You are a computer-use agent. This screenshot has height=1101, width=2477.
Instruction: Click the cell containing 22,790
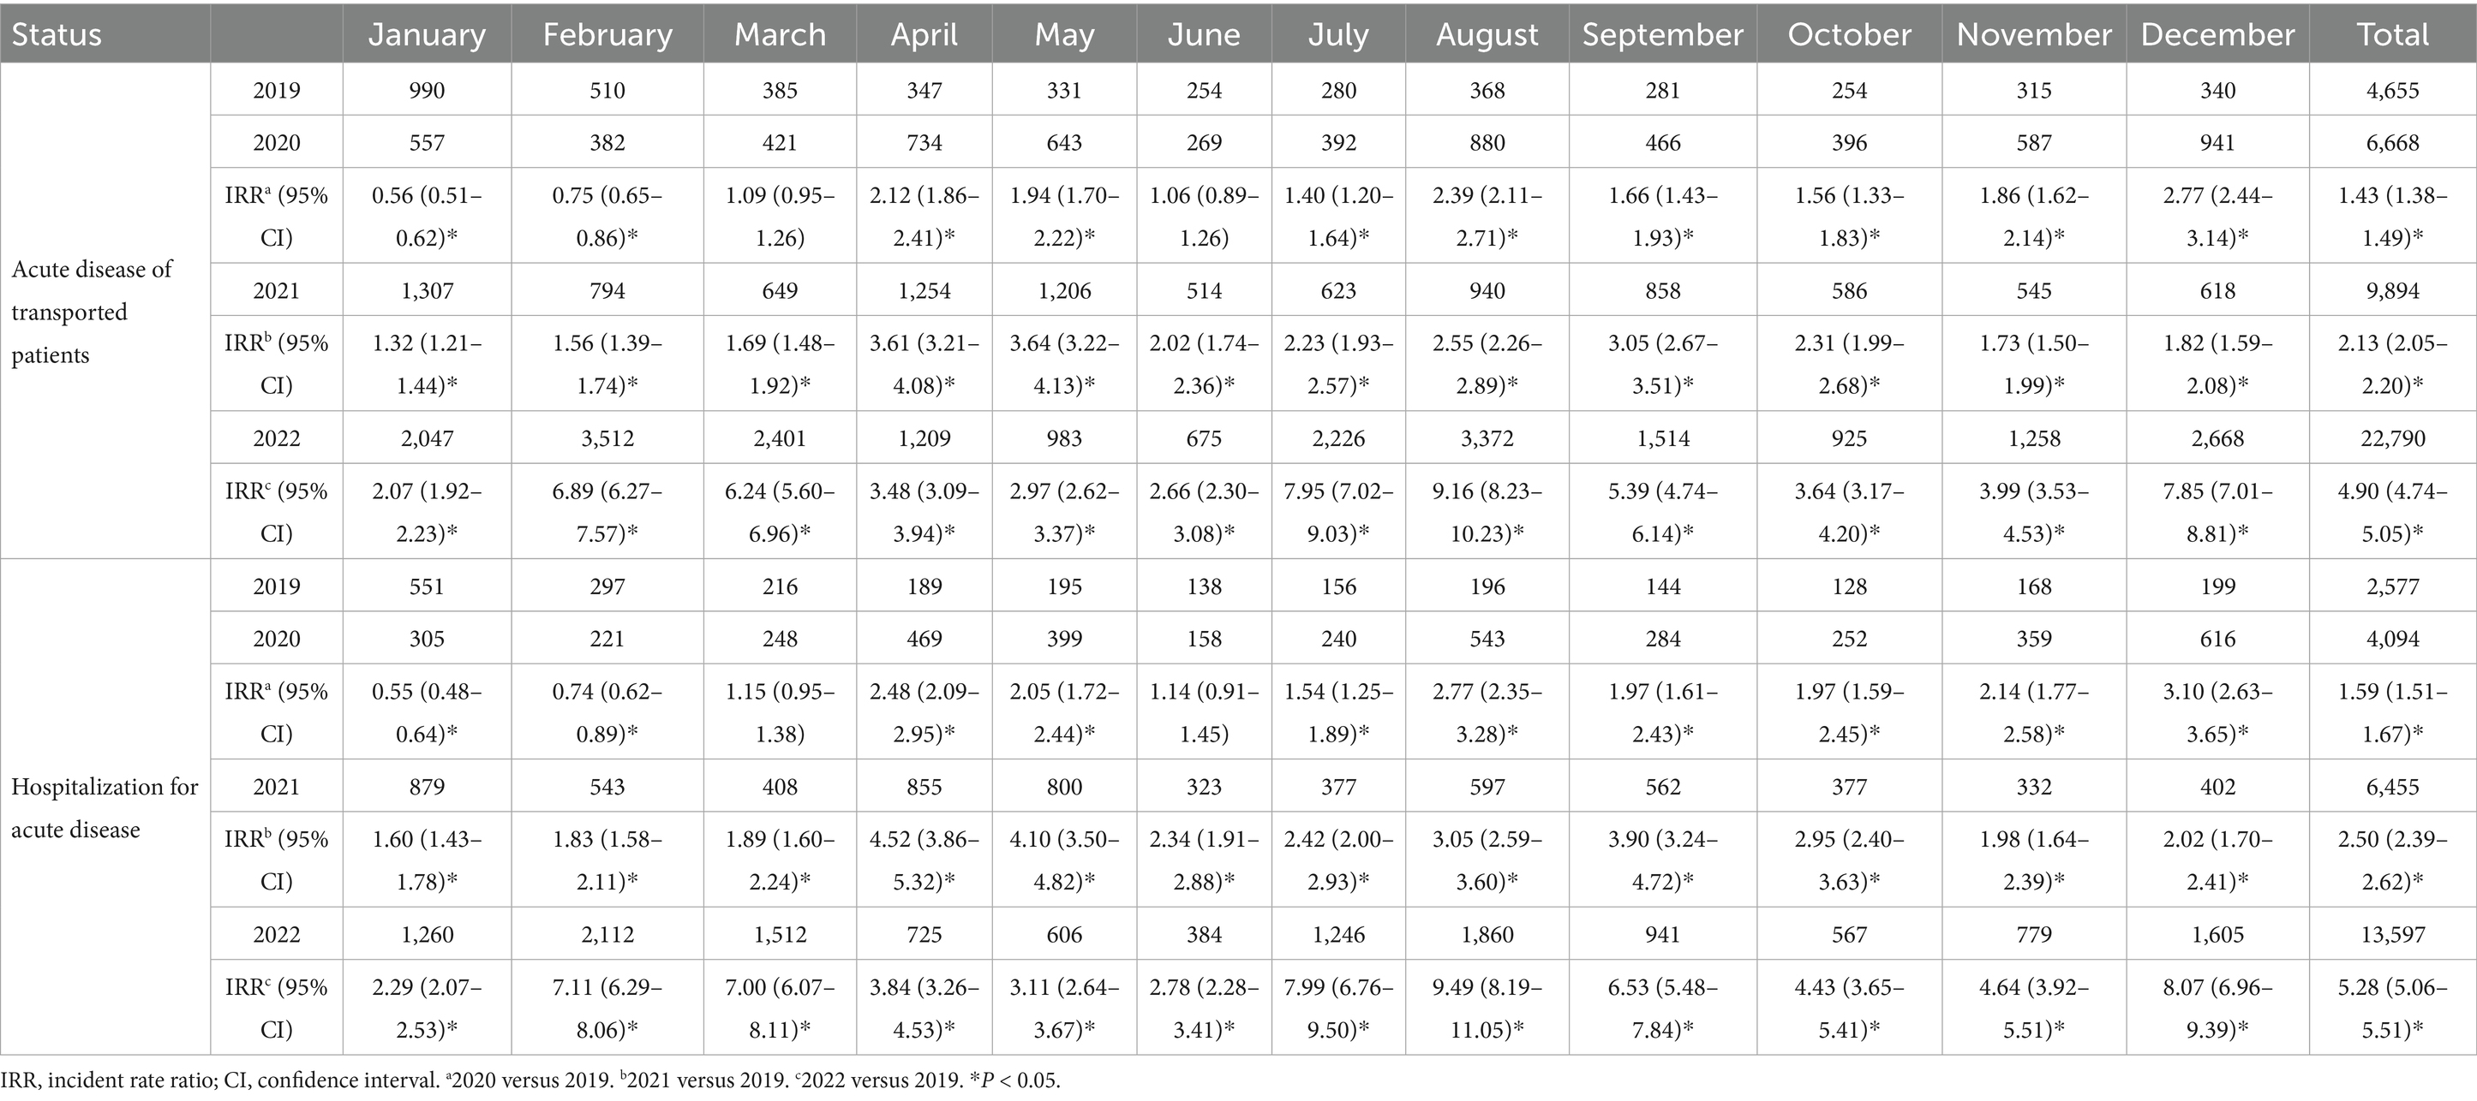pyautogui.click(x=2392, y=438)
